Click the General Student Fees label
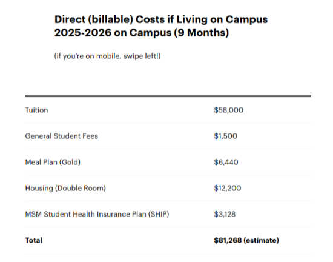 pyautogui.click(x=61, y=136)
